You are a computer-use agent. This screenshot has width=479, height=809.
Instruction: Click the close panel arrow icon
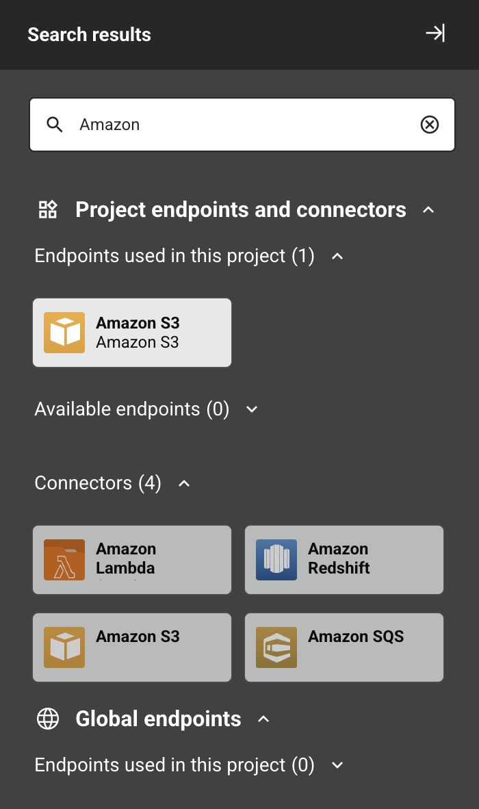pyautogui.click(x=435, y=33)
